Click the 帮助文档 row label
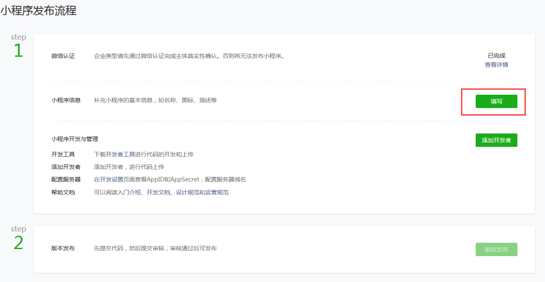The height and width of the screenshot is (282, 545). [63, 192]
